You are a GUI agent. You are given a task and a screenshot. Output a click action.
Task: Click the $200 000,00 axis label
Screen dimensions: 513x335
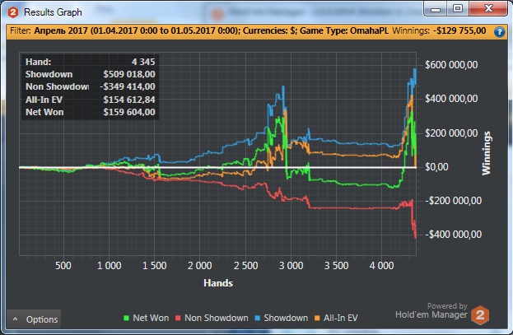coord(451,133)
